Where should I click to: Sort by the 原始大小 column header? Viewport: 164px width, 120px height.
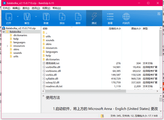click(x=136, y=28)
